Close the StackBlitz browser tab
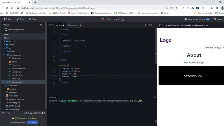The height and width of the screenshot is (126, 224). (29, 2)
